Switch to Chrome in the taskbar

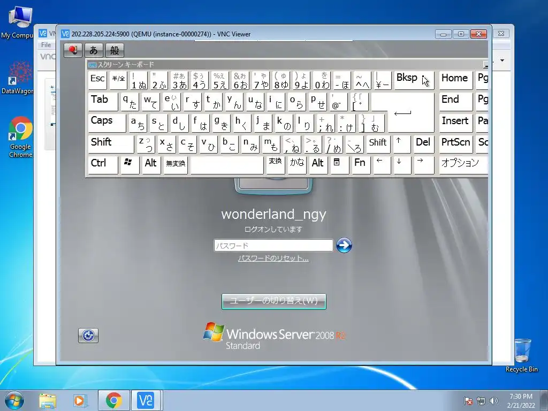(114, 400)
